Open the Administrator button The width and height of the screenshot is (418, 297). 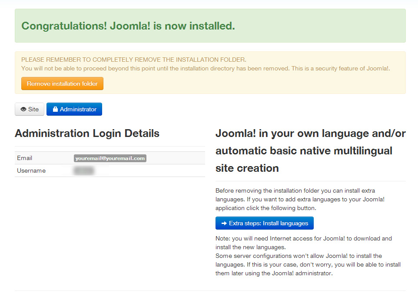(74, 109)
